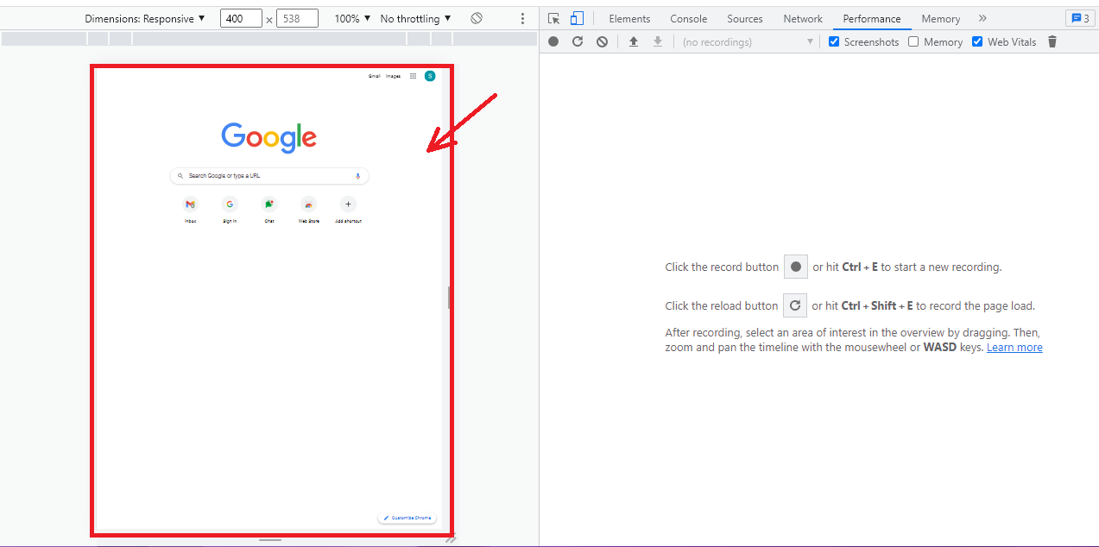Open the Chat shortcut
Screen dimensions: 1099x547
pyautogui.click(x=269, y=208)
